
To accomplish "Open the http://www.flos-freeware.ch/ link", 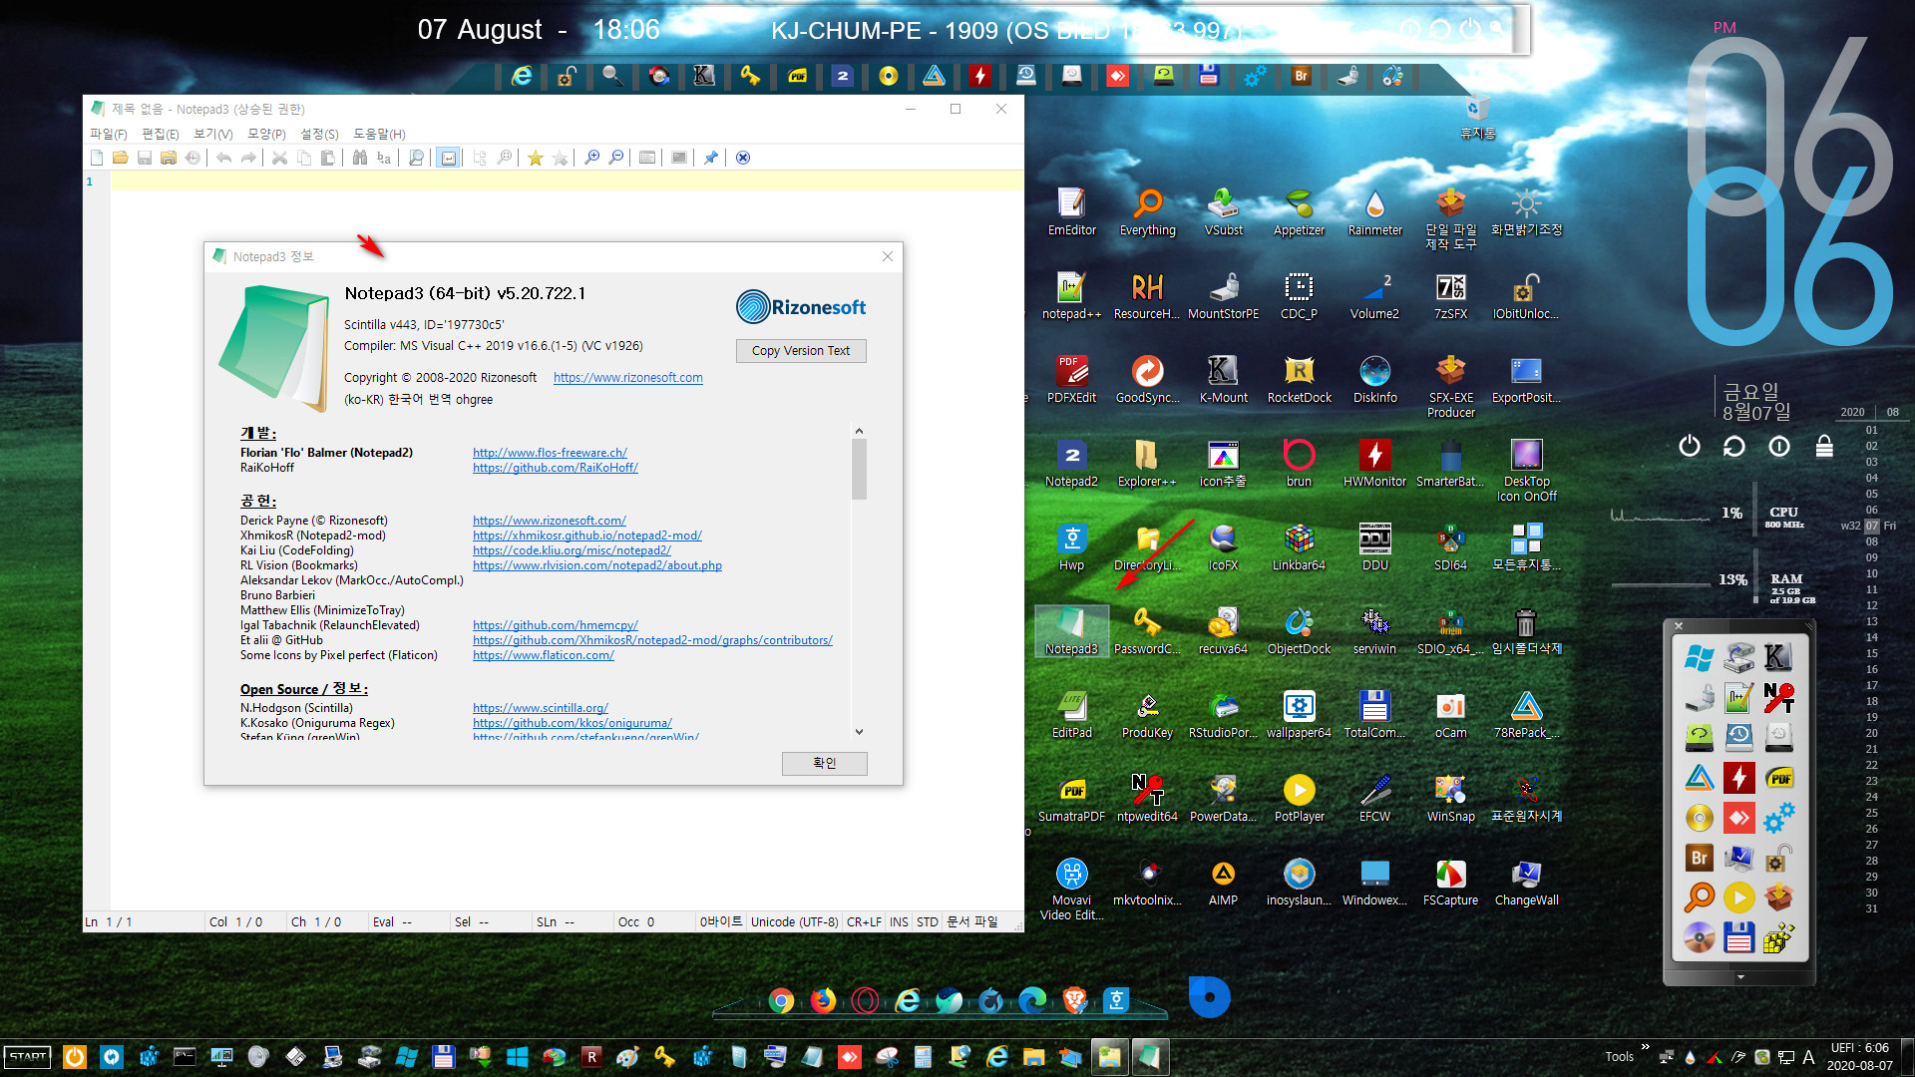I will tap(550, 452).
